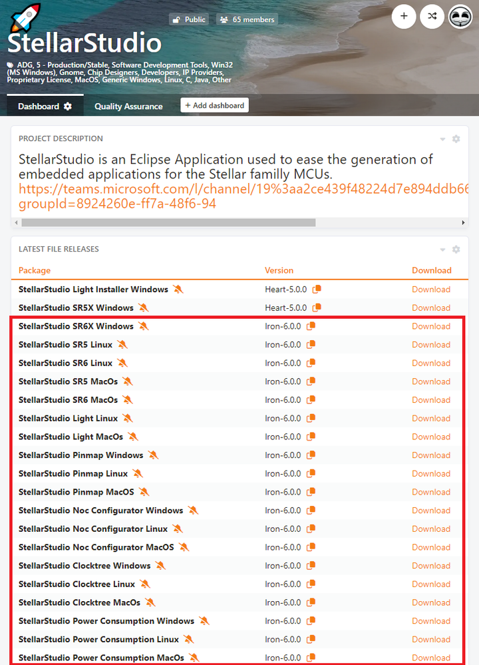The width and height of the screenshot is (479, 665).
Task: Open Dashboard tab gear settings icon
Action: tap(67, 107)
